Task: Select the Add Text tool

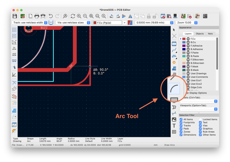Action: tap(174, 126)
